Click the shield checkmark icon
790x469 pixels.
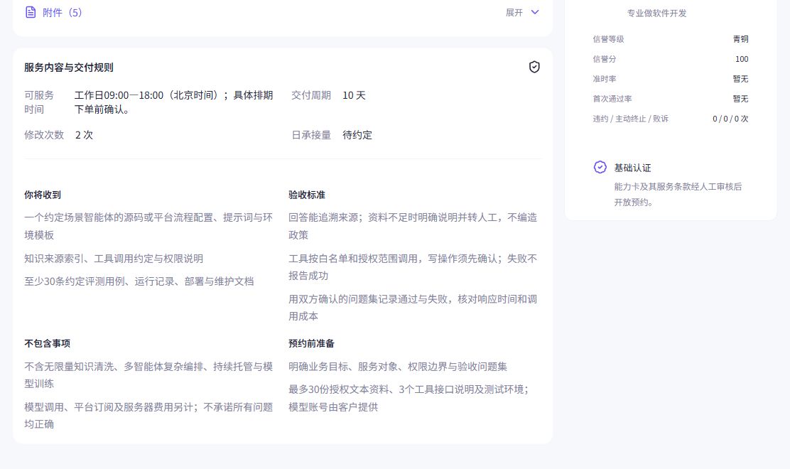click(534, 67)
